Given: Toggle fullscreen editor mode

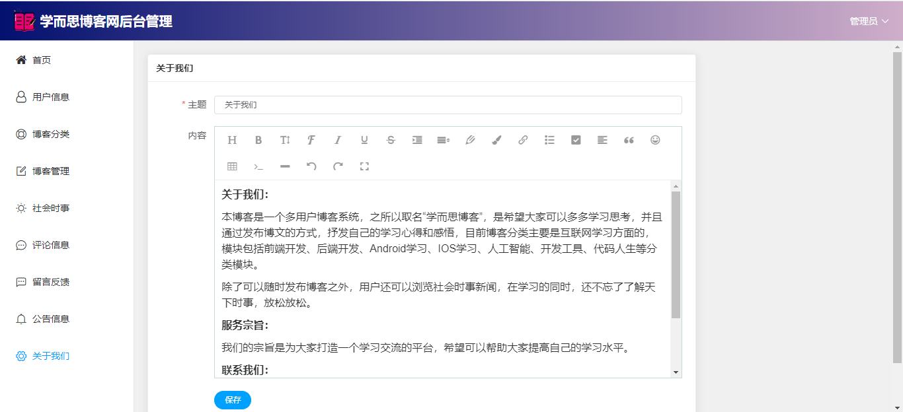Looking at the screenshot, I should (x=364, y=166).
